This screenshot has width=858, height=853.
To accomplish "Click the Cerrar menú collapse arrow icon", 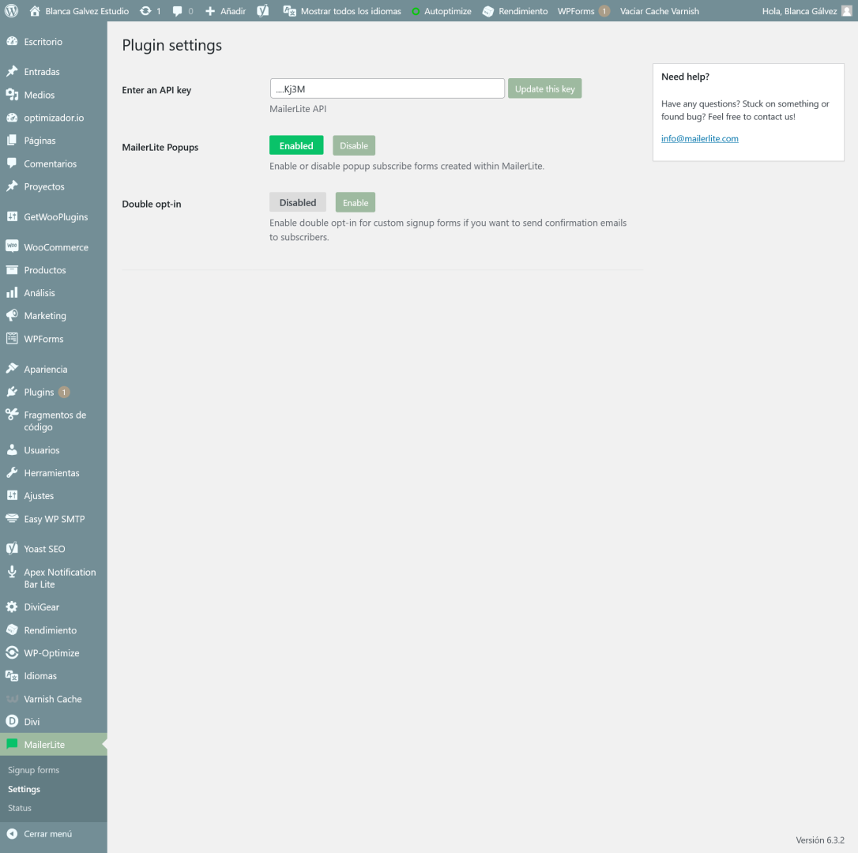I will (x=12, y=833).
